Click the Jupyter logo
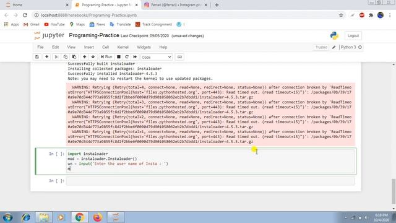 (x=49, y=35)
